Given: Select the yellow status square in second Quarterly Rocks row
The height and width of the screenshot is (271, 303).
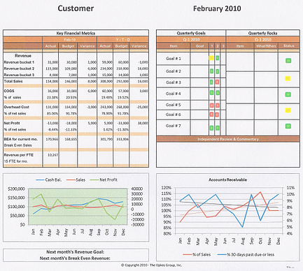Looking at the screenshot, I should [288, 78].
